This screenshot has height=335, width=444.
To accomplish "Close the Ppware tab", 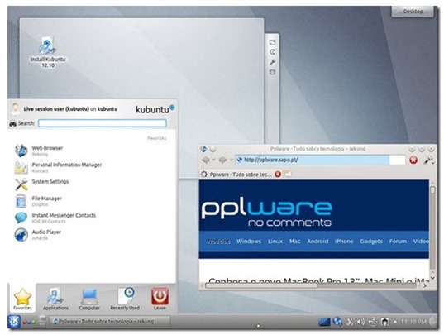I will tap(278, 175).
